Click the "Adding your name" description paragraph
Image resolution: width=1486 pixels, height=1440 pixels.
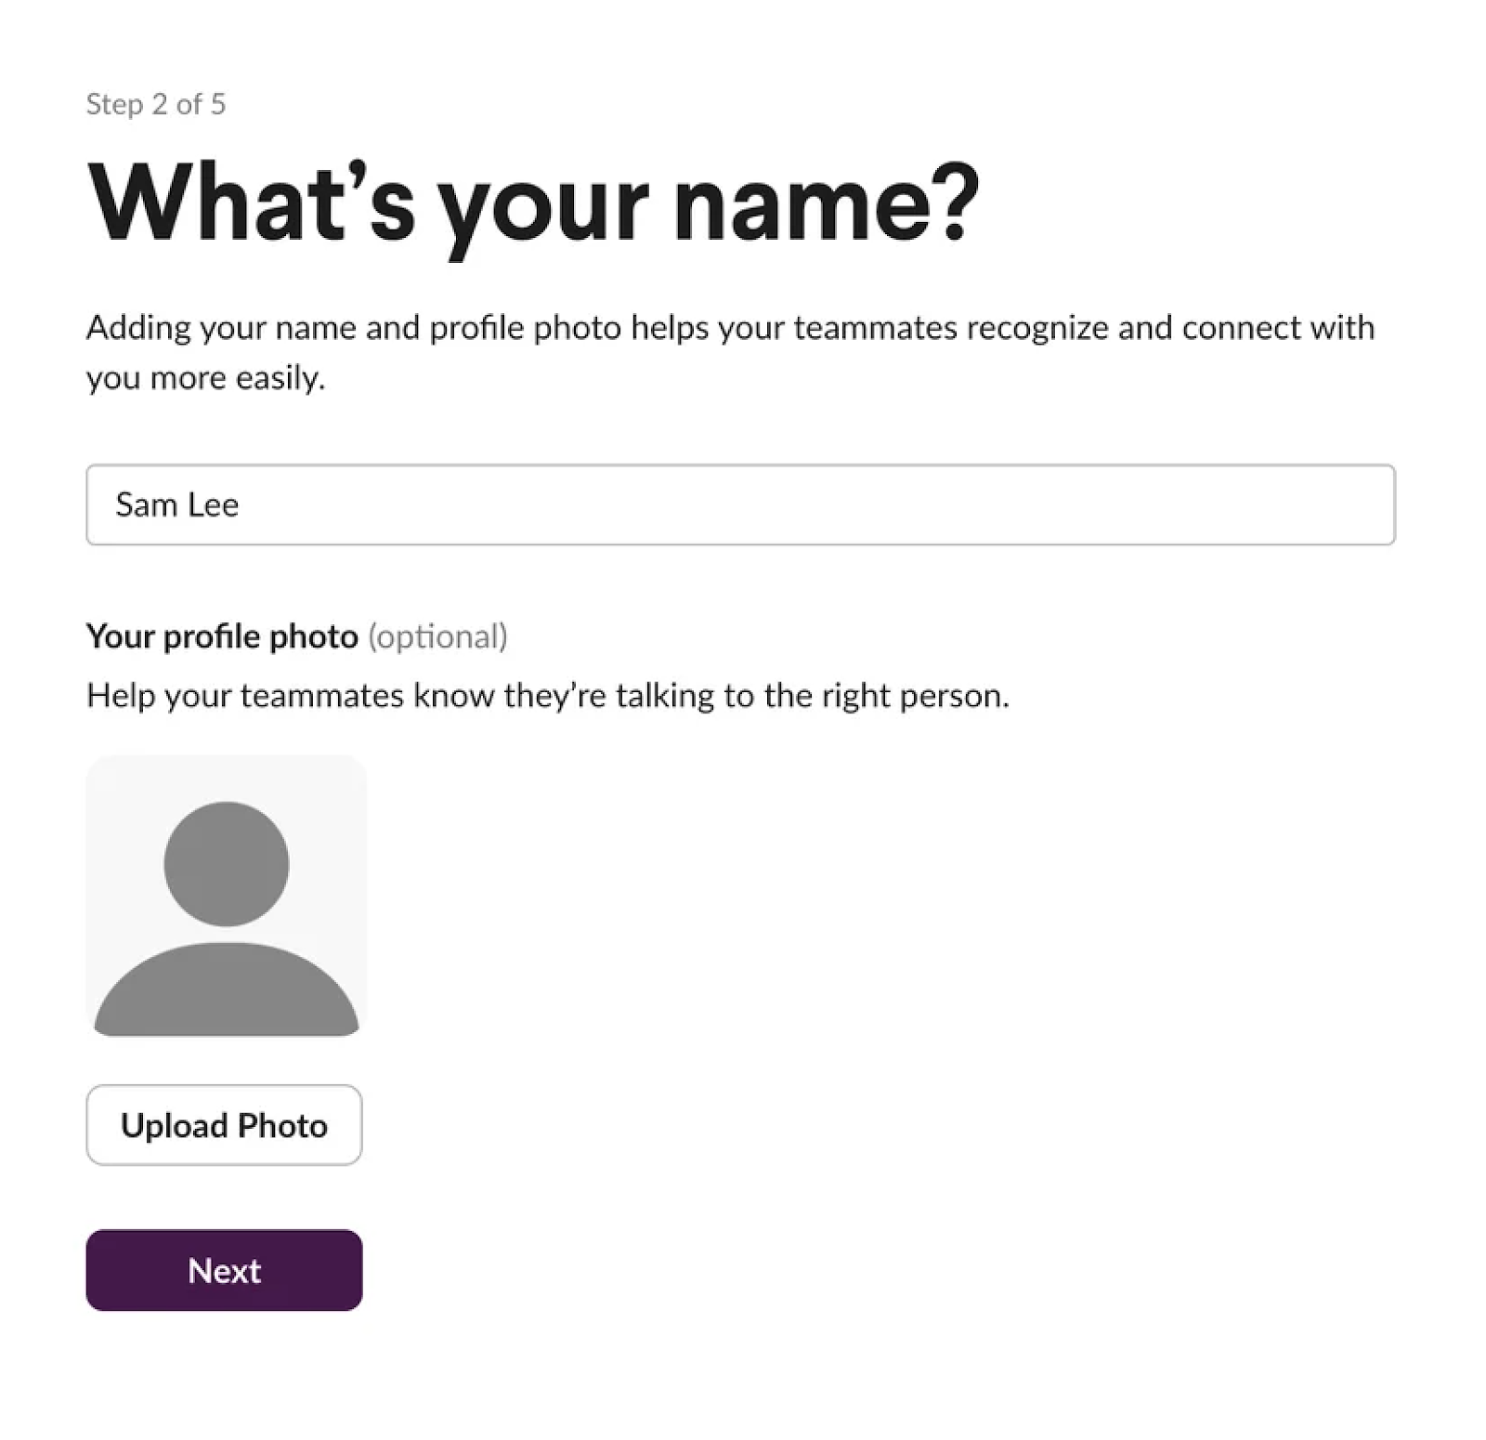tap(730, 328)
